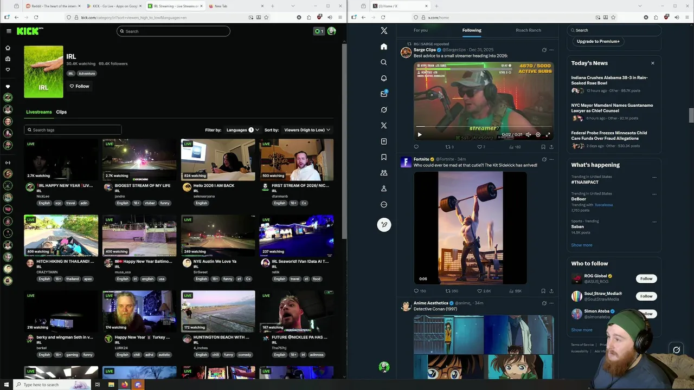The image size is (694, 390).
Task: Open X Profile icon in sidebar
Action: click(384, 188)
